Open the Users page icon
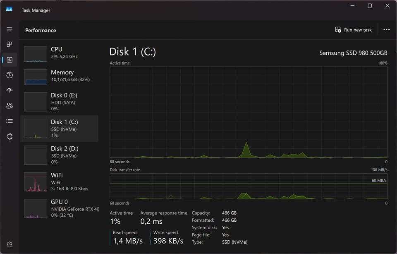This screenshot has height=254, width=397. (10, 106)
